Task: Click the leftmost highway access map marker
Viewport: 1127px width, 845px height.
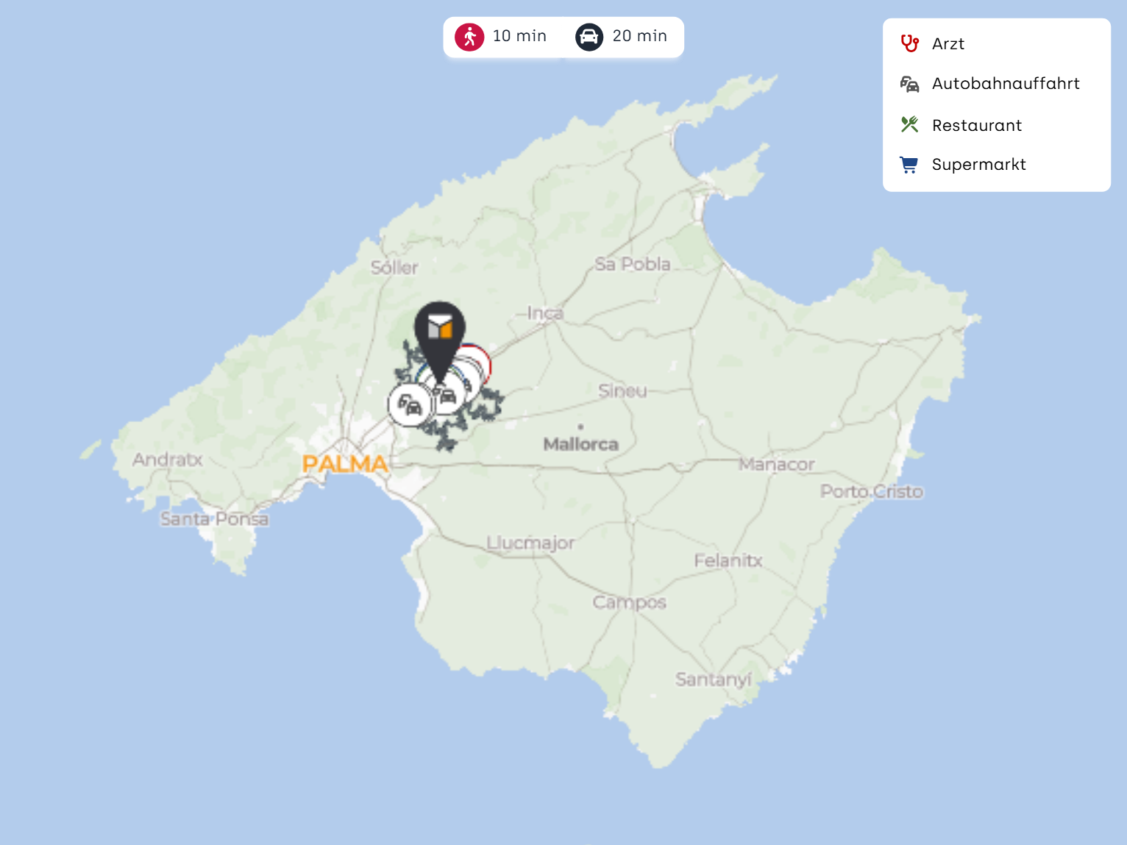Action: [408, 405]
